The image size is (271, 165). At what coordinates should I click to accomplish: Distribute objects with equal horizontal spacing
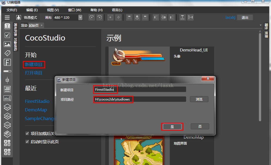(190, 17)
